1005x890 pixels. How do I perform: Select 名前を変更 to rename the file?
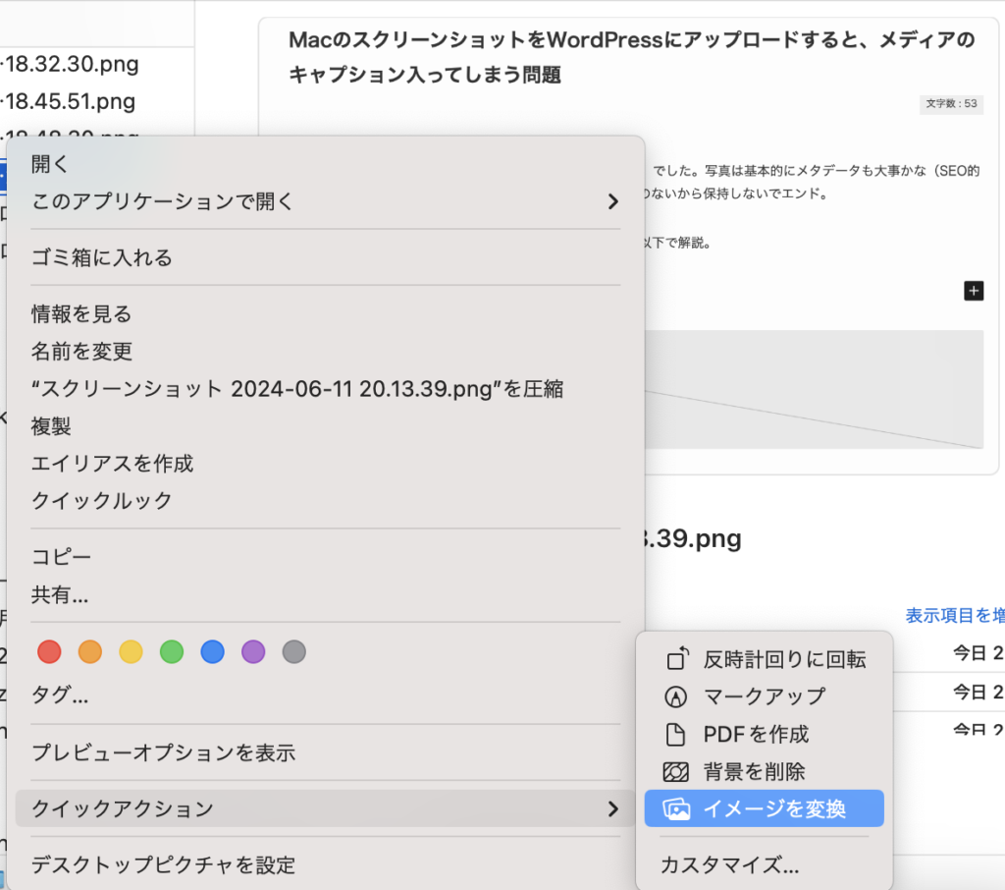pyautogui.click(x=81, y=352)
